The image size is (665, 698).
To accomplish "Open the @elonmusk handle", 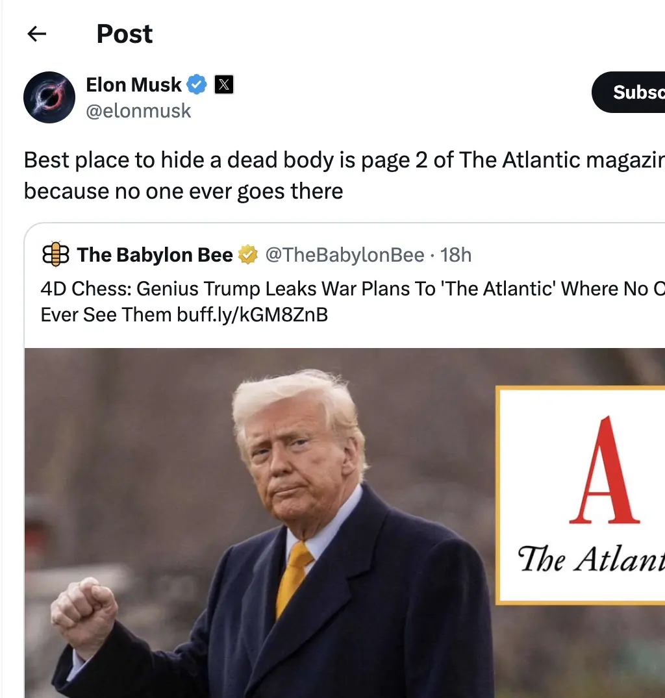I will point(138,111).
